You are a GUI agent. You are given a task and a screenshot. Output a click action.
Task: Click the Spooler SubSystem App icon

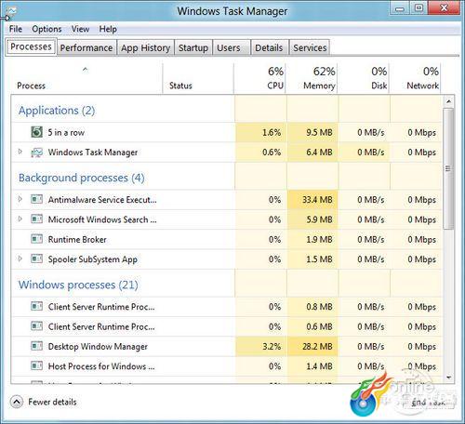pyautogui.click(x=37, y=258)
